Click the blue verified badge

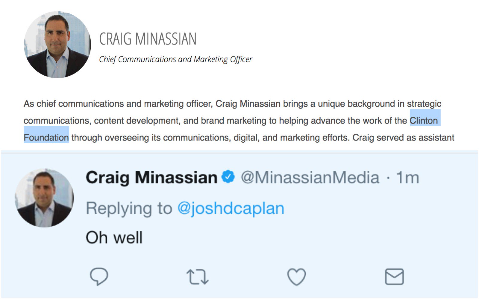point(228,177)
